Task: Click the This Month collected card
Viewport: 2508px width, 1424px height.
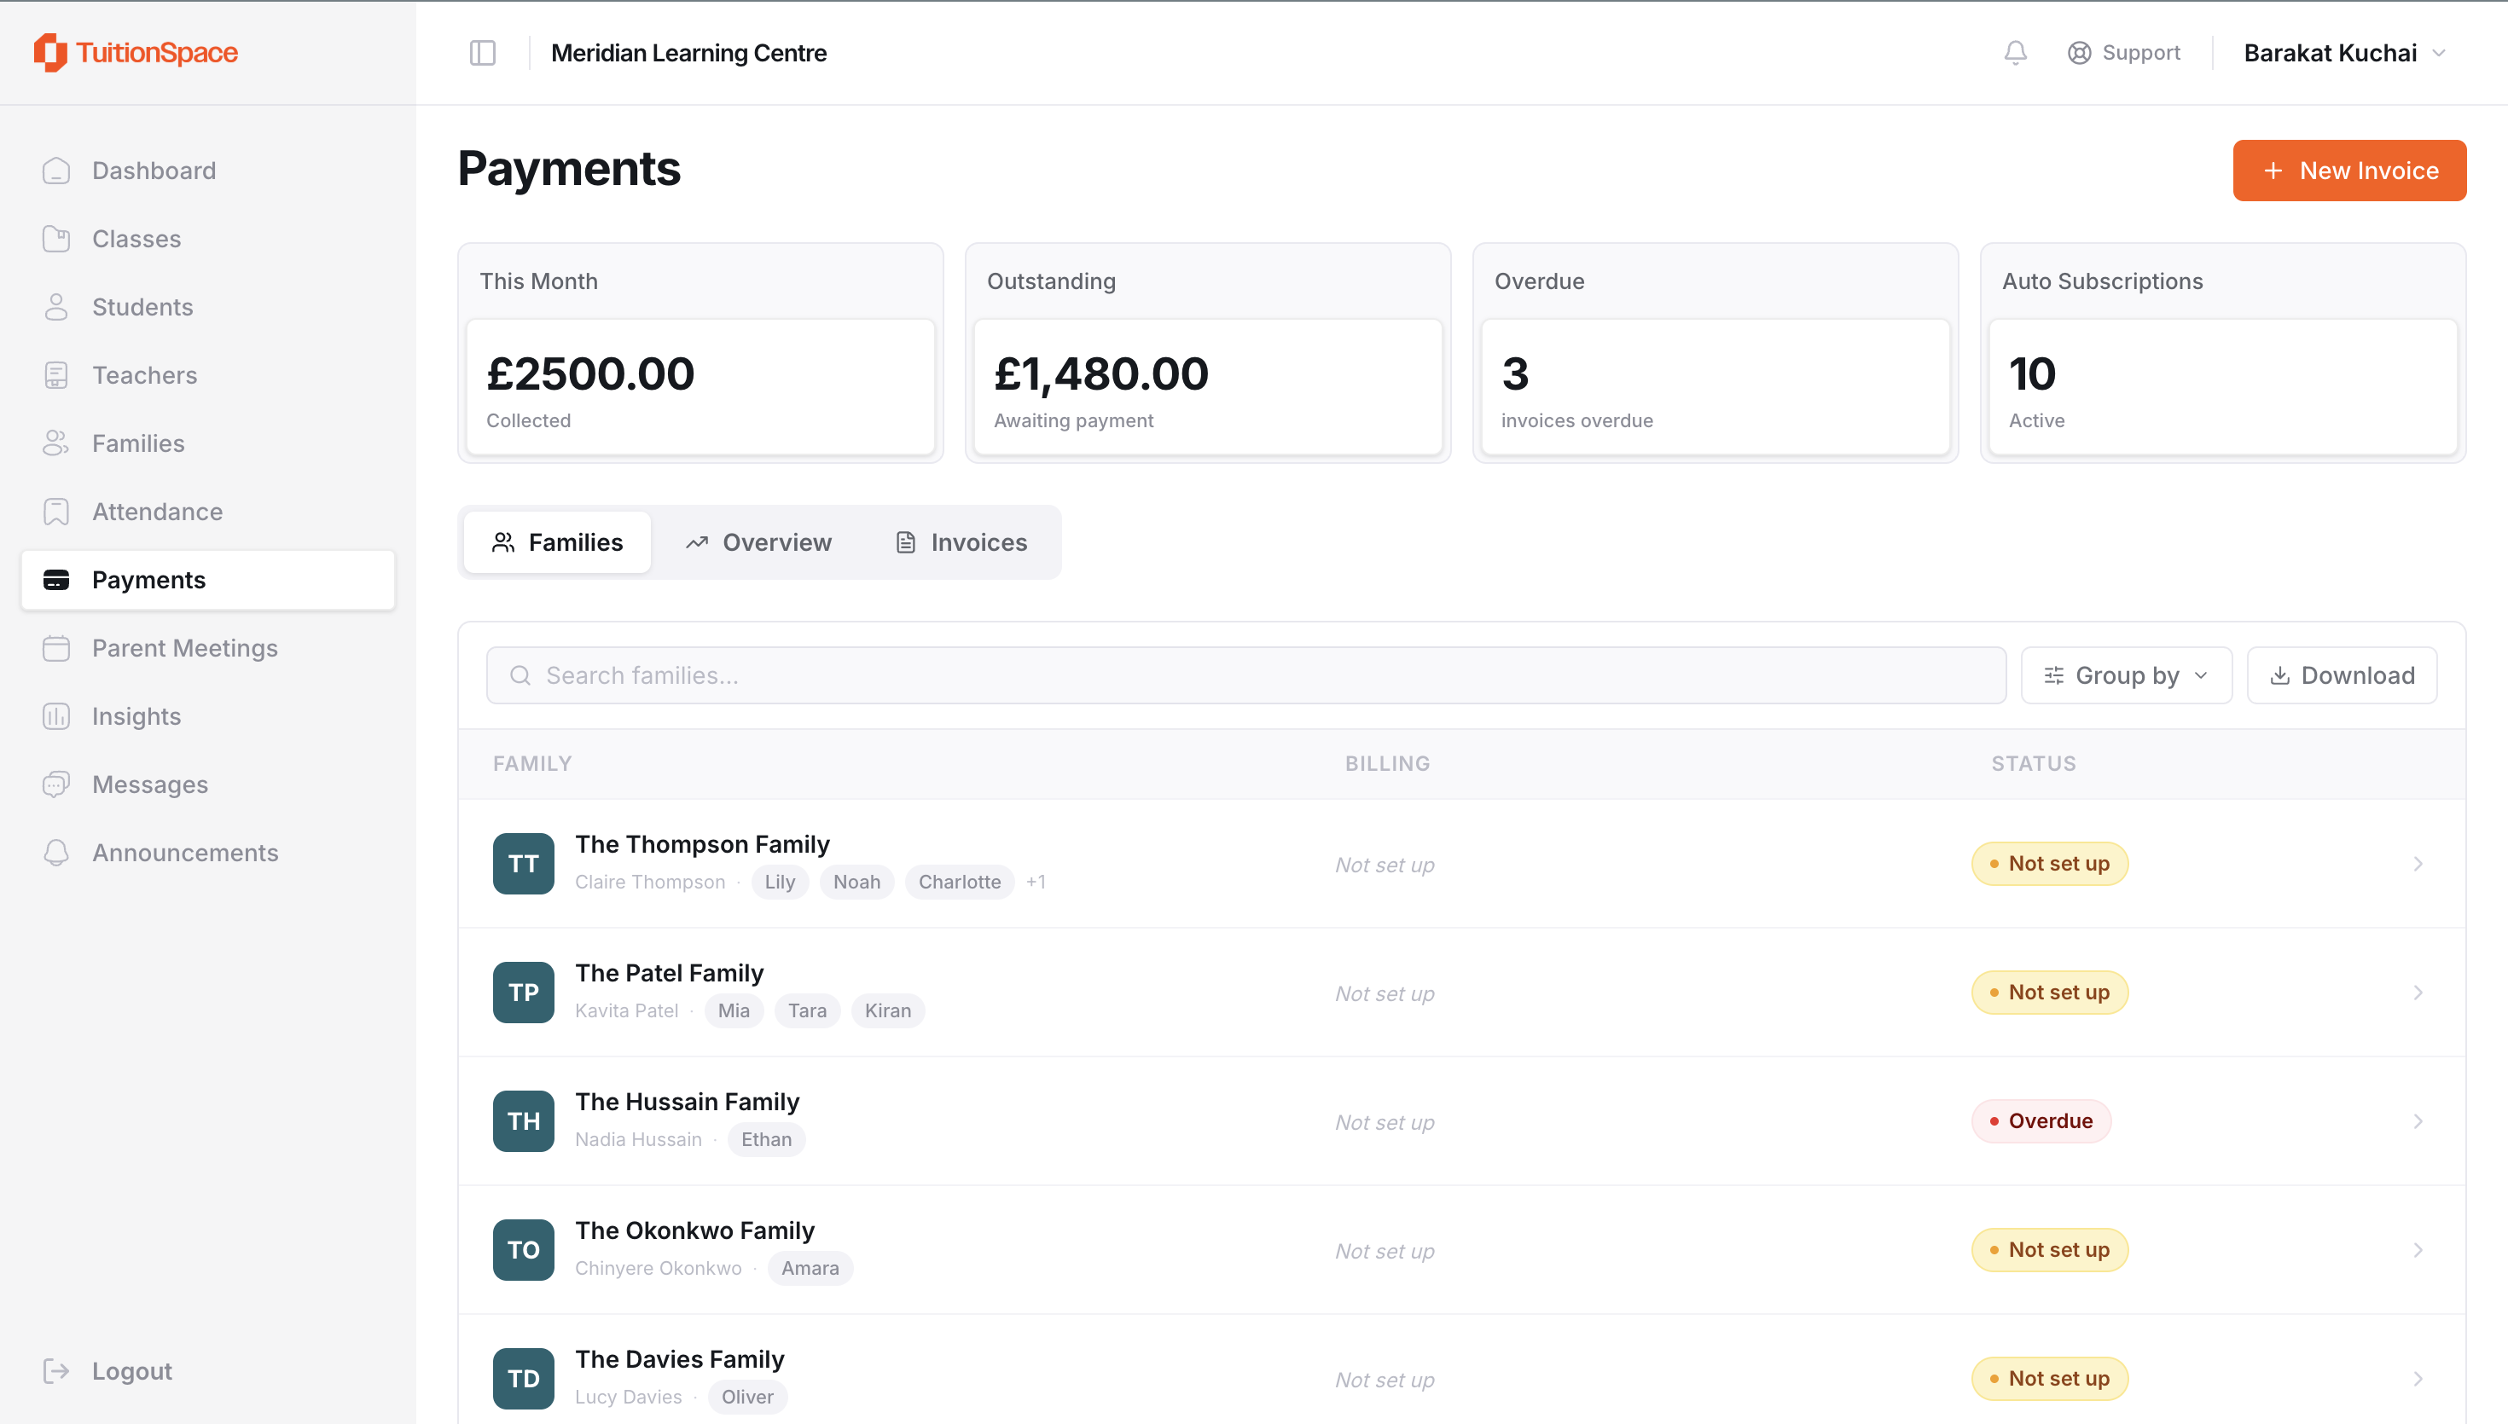Action: [700, 353]
